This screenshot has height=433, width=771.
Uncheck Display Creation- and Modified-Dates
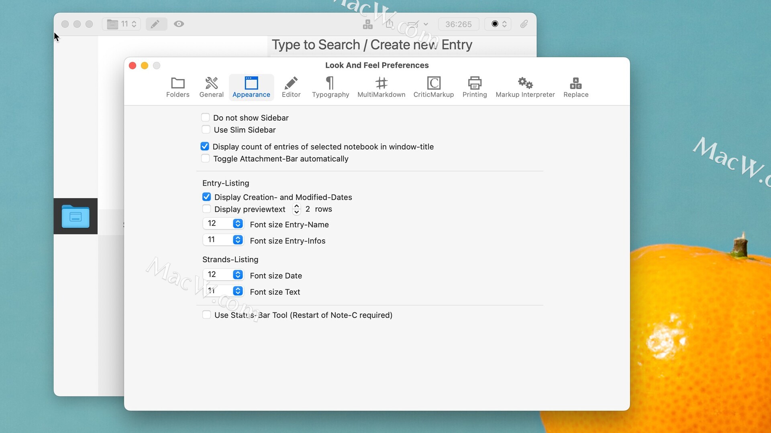click(x=206, y=197)
